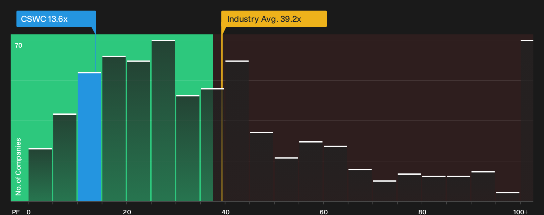544x215 pixels.
Task: Click the '0' x-axis tick label
Action: [29, 212]
